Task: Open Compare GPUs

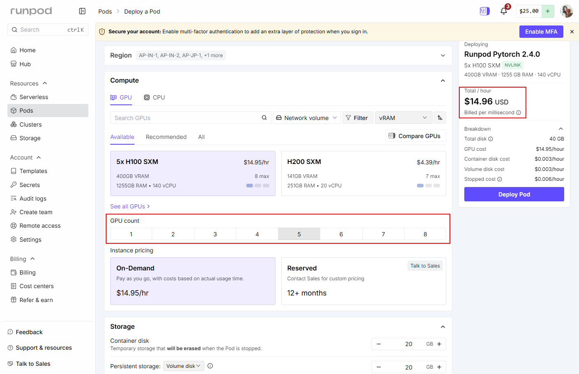Action: [415, 136]
